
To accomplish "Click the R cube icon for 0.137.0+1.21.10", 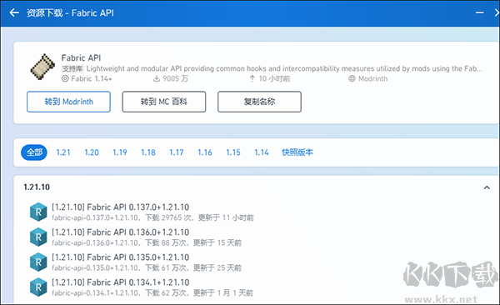I will [x=38, y=212].
